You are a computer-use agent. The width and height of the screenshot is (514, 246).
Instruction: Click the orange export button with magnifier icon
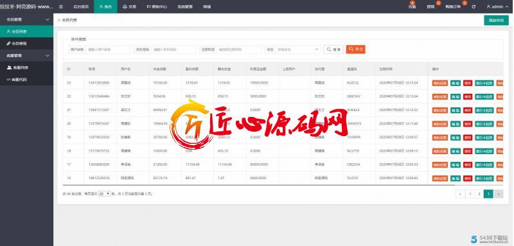356,49
